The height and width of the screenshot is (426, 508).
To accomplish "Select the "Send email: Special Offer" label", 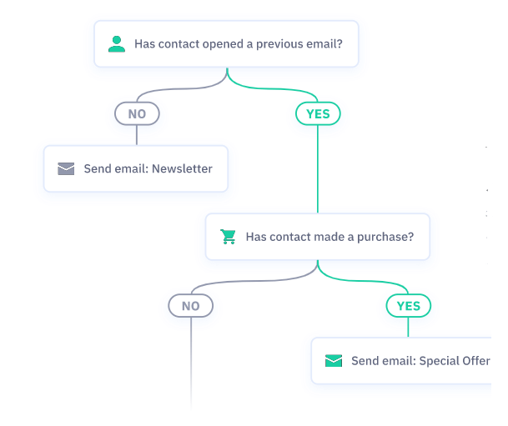I will pyautogui.click(x=420, y=361).
